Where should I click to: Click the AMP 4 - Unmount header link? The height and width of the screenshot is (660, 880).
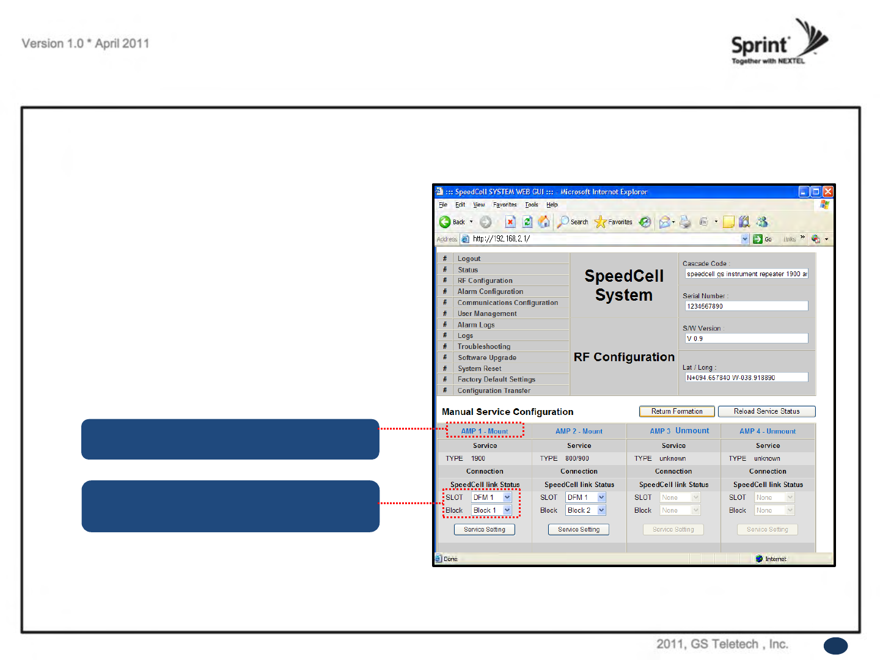coord(768,431)
